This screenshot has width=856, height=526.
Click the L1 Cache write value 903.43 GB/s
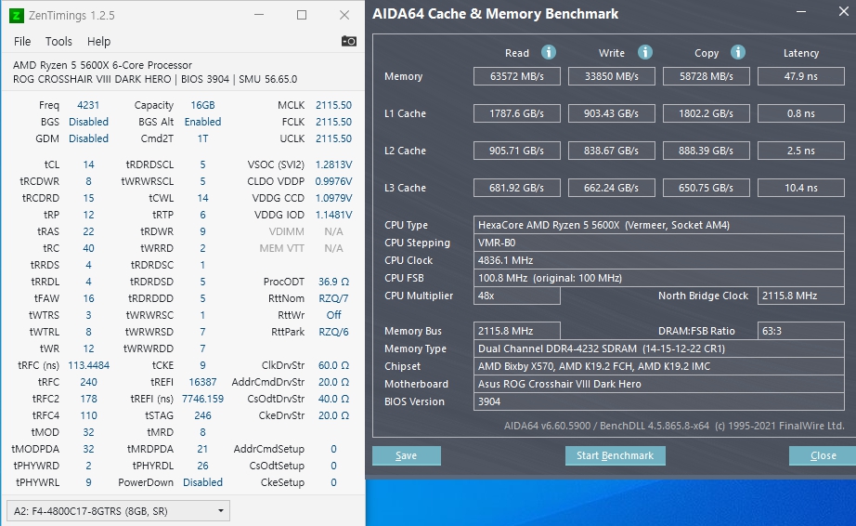[612, 113]
